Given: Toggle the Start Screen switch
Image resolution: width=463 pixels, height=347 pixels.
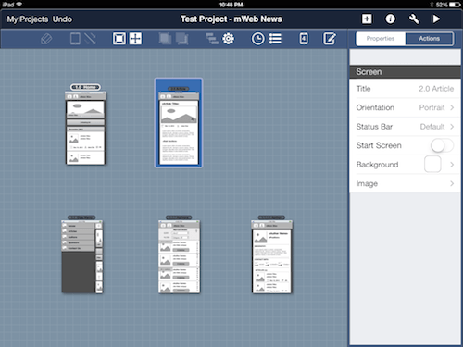Looking at the screenshot, I should click(442, 145).
